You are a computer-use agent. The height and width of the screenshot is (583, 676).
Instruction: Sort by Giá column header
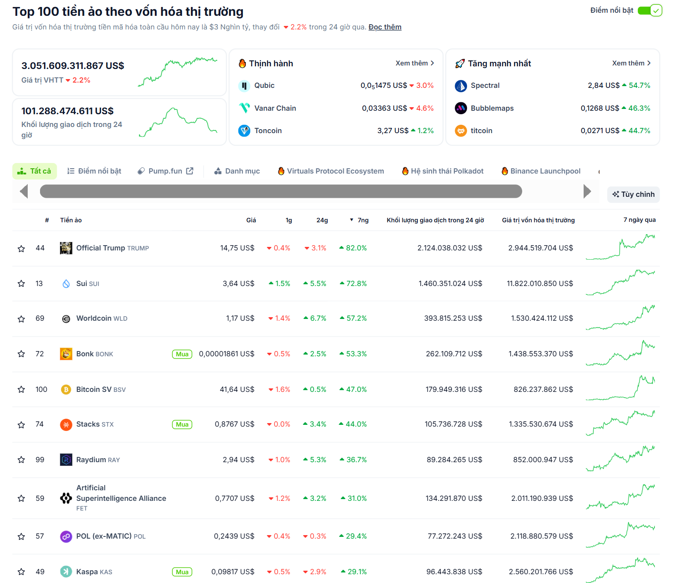(x=251, y=220)
